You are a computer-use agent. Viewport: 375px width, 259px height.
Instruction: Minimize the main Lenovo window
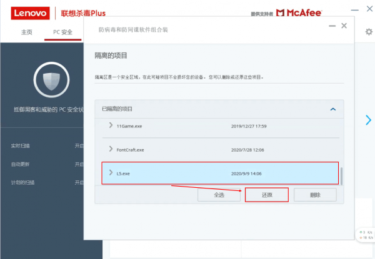tap(354, 10)
